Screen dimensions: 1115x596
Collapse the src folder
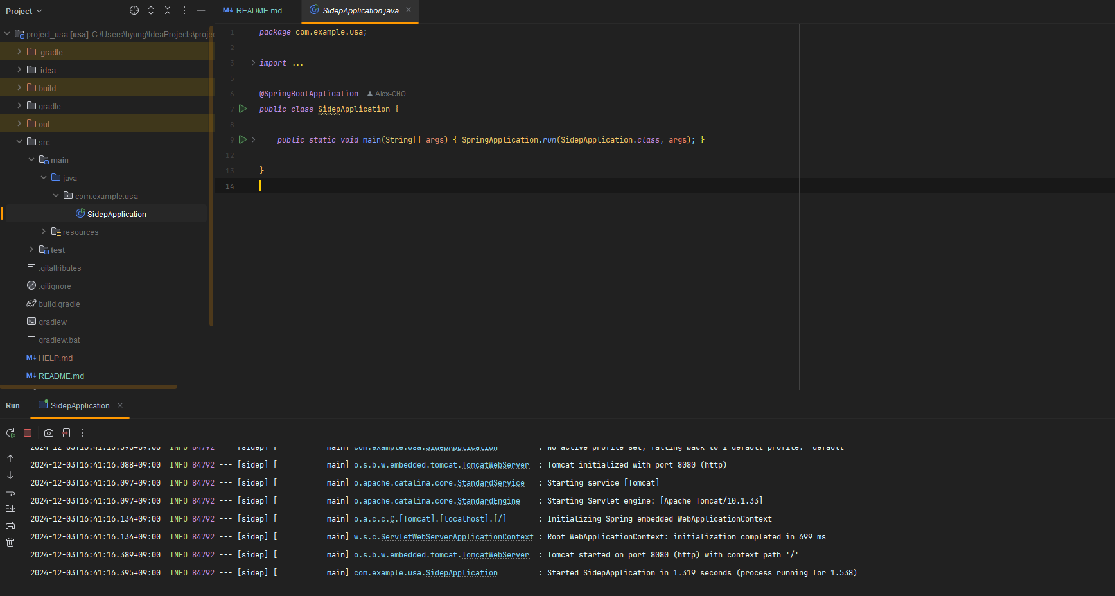pos(19,142)
